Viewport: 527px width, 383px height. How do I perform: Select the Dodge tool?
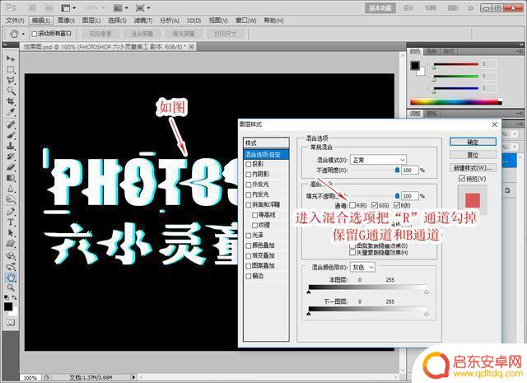pyautogui.click(x=11, y=199)
